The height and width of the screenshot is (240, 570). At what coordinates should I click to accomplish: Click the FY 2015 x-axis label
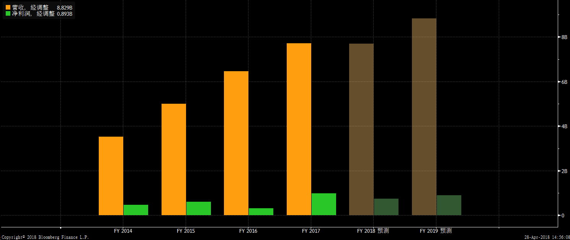coord(186,231)
